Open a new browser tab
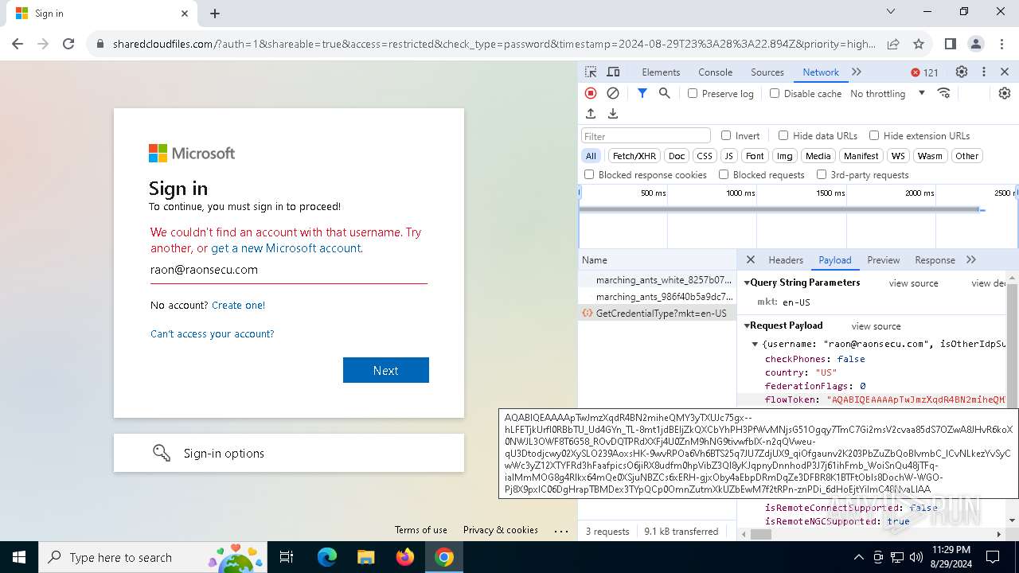The width and height of the screenshot is (1019, 573). click(x=215, y=14)
